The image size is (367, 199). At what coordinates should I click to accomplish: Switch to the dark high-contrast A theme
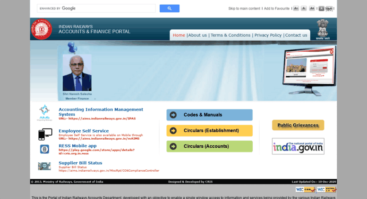coord(321,8)
